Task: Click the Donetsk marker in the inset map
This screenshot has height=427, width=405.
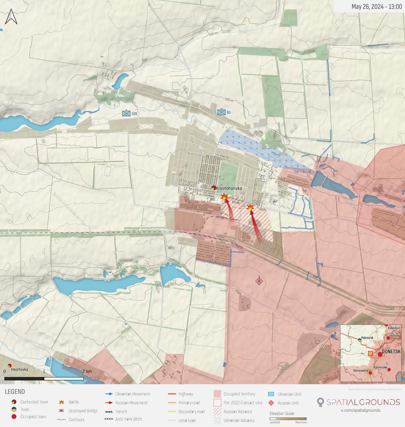Action: (380, 354)
